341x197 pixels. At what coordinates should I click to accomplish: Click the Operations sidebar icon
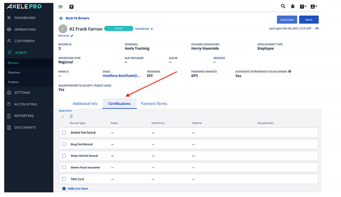click(9, 29)
